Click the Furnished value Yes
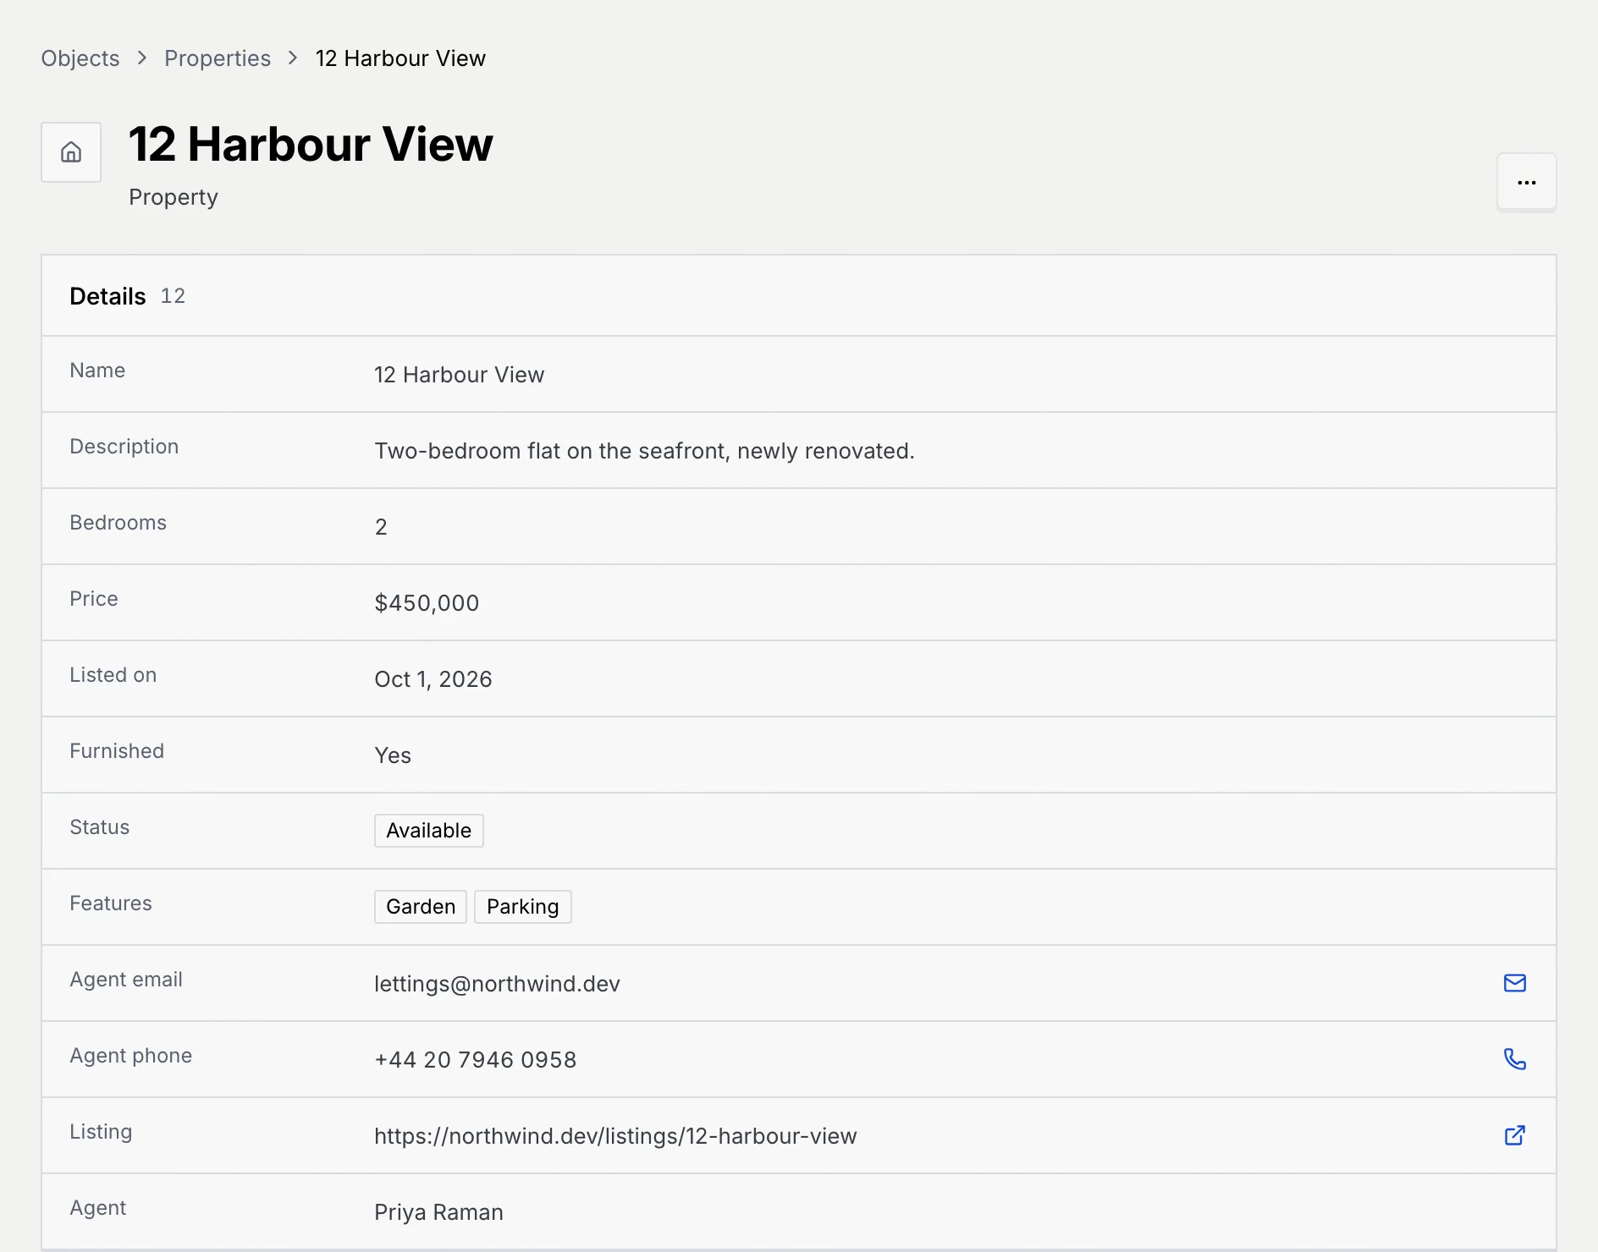This screenshot has height=1252, width=1598. (x=393, y=755)
